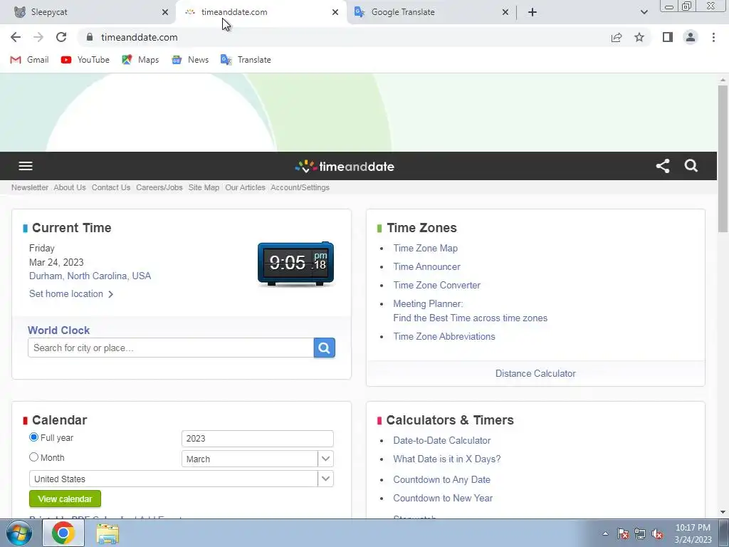Click the muted speaker tray icon
729x547 pixels.
coord(657,534)
